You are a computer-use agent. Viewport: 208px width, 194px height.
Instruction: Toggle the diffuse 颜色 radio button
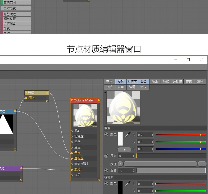click(106, 134)
